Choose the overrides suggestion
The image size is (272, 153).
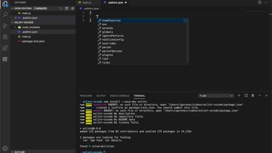click(x=143, y=43)
